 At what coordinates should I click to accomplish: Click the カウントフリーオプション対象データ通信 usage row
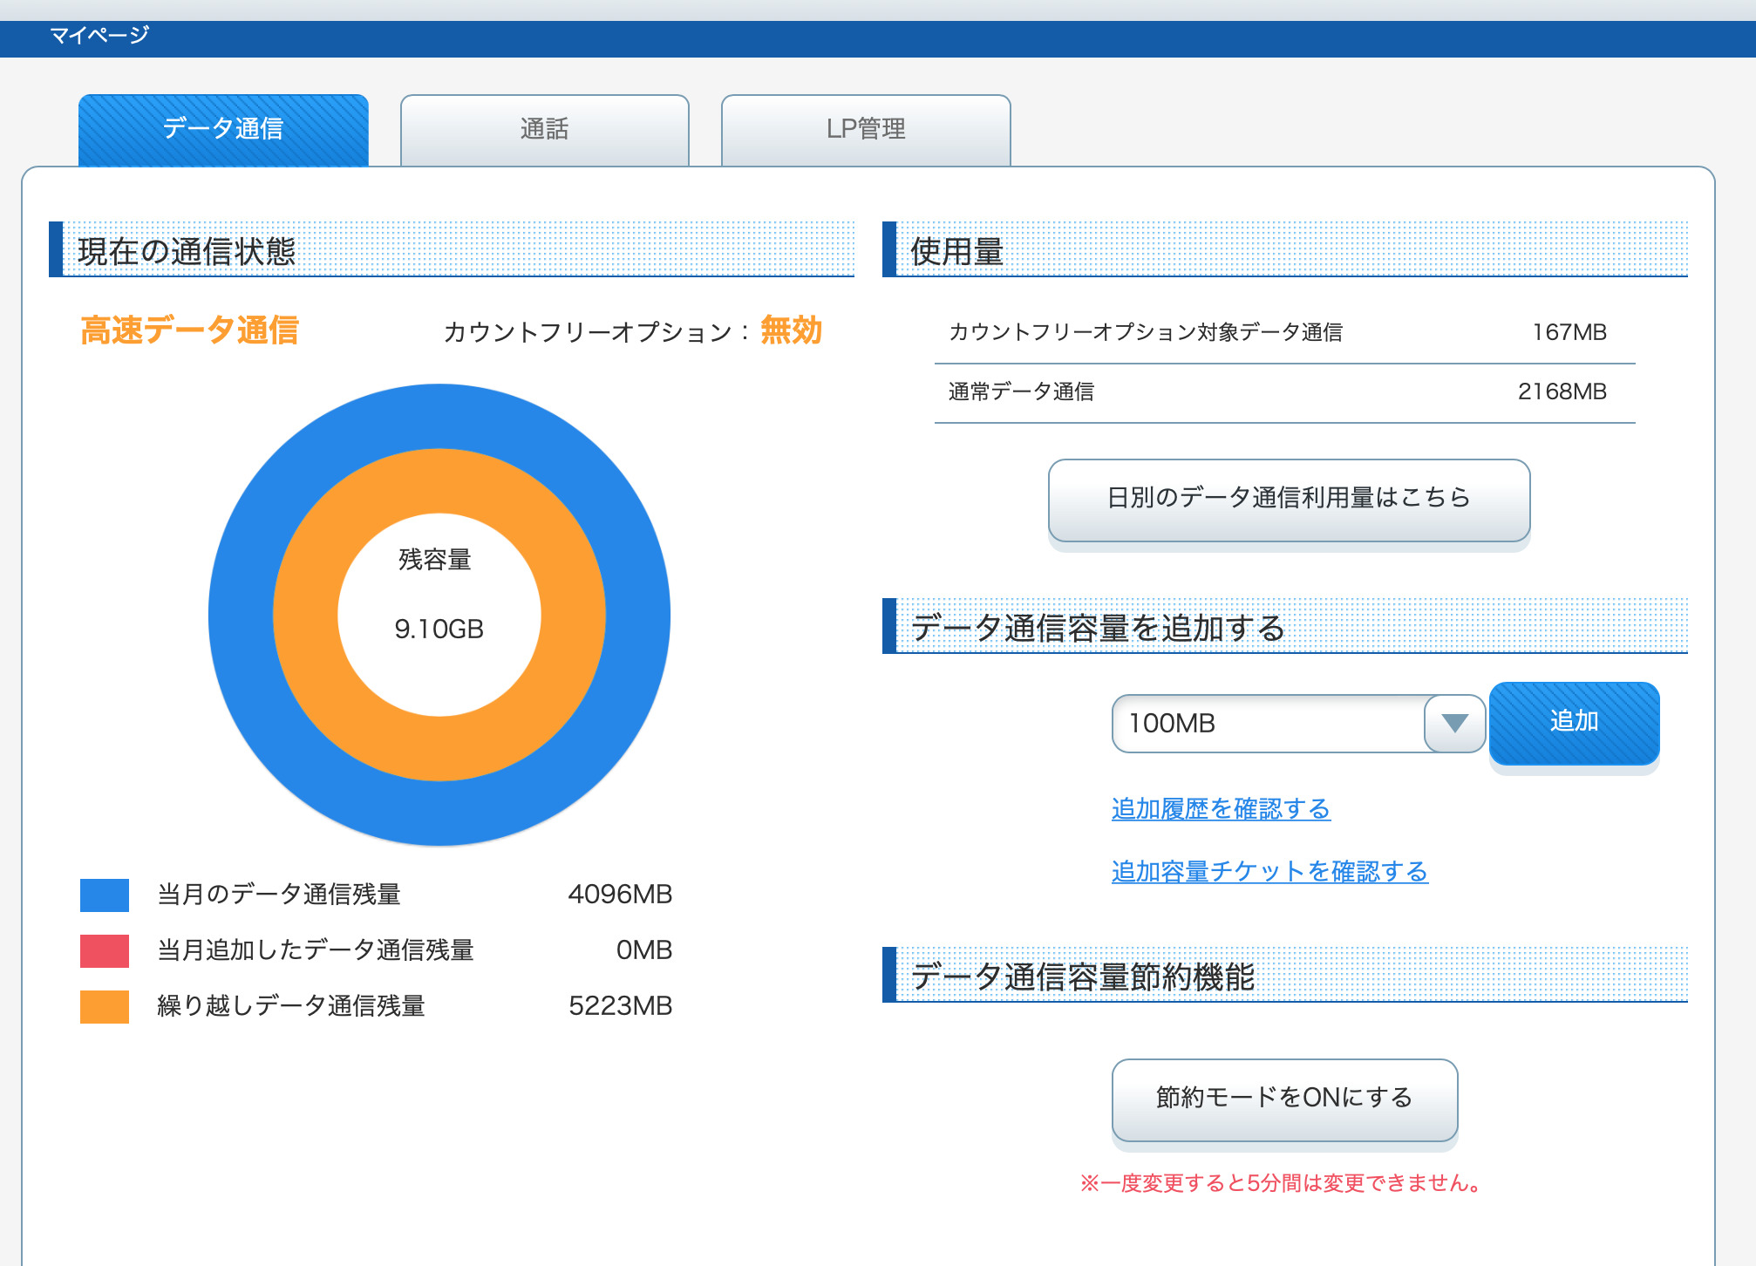click(x=1283, y=332)
